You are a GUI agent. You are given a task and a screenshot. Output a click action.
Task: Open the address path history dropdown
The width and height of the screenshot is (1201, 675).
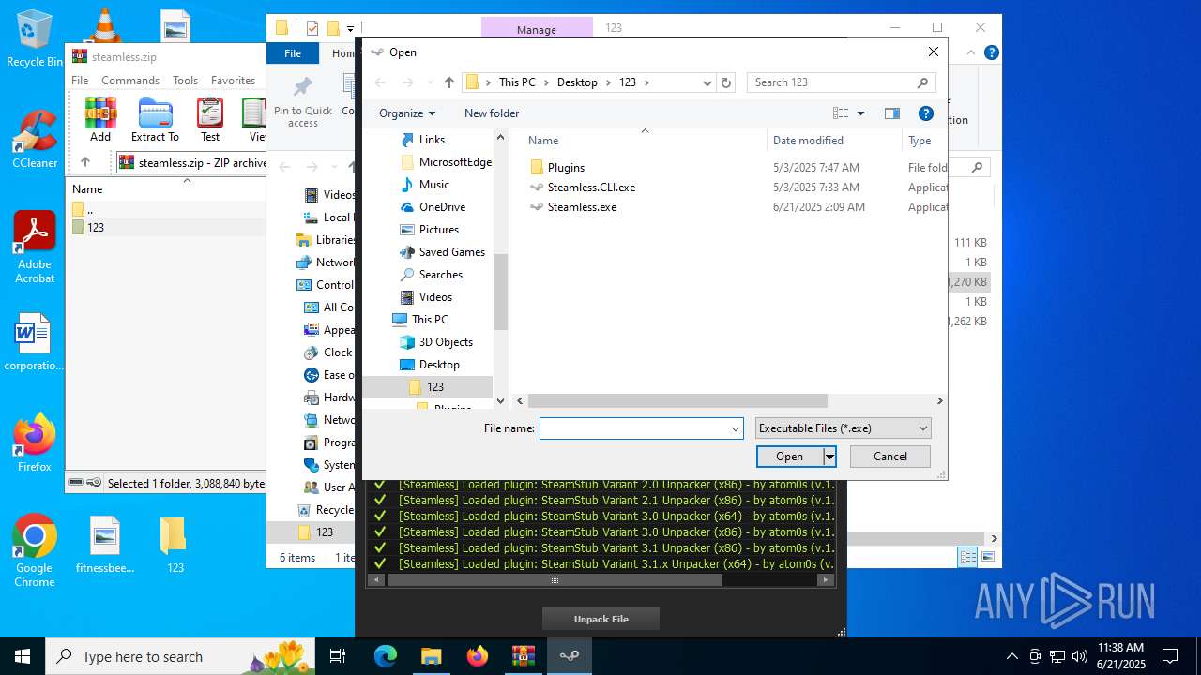click(707, 82)
